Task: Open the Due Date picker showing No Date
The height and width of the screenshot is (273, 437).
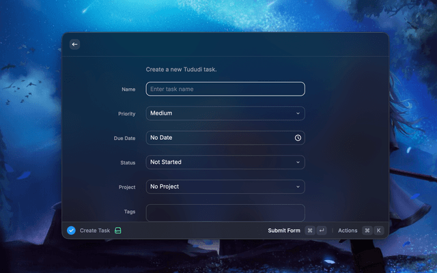Action: pyautogui.click(x=218, y=138)
